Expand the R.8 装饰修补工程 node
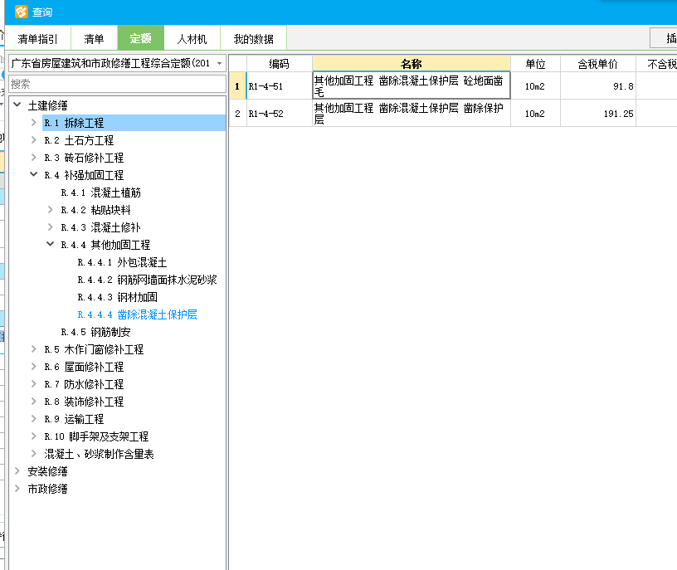The height and width of the screenshot is (570, 677). pos(34,402)
